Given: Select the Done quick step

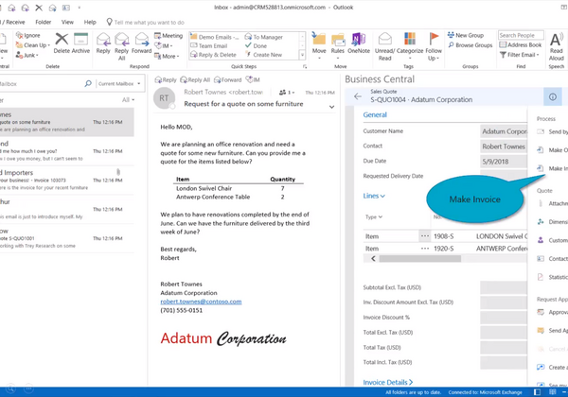Looking at the screenshot, I should click(x=257, y=46).
